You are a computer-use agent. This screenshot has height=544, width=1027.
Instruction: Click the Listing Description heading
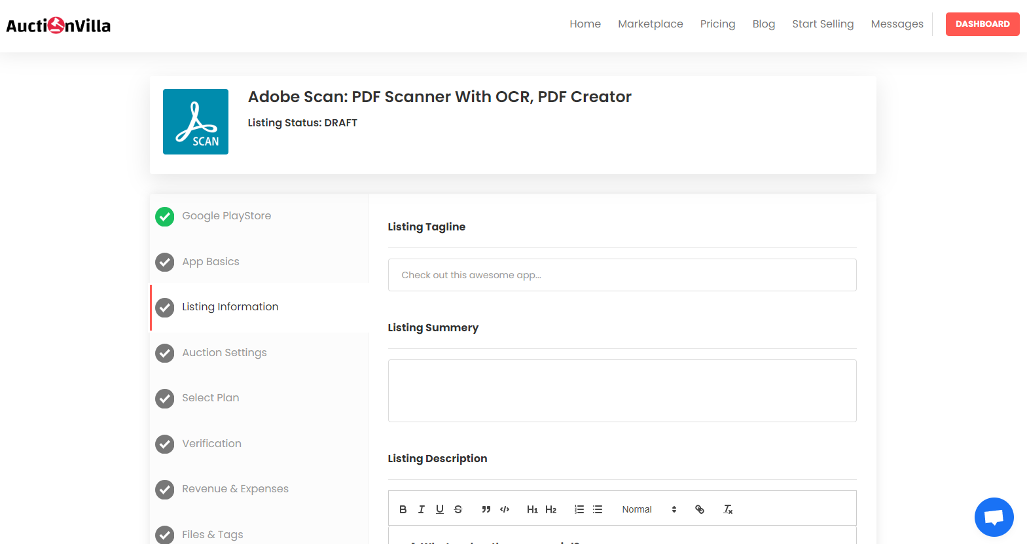(437, 458)
